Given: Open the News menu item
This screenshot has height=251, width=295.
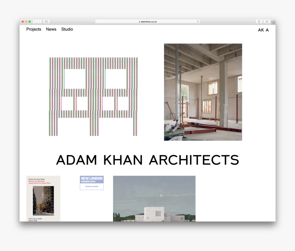Looking at the screenshot, I should point(51,29).
